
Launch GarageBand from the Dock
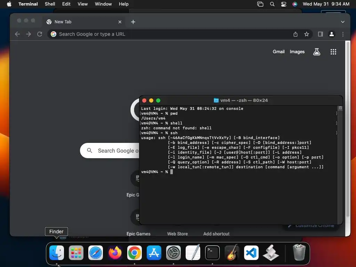click(232, 253)
